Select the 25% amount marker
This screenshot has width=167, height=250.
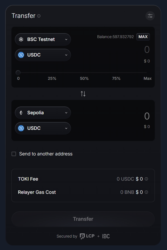(52, 78)
